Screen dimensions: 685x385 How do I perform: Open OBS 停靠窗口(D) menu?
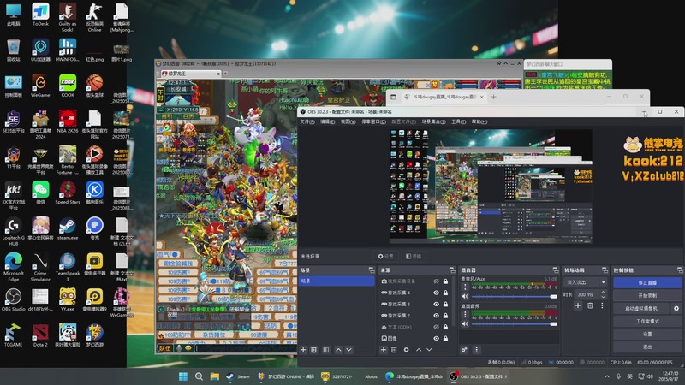pos(373,121)
